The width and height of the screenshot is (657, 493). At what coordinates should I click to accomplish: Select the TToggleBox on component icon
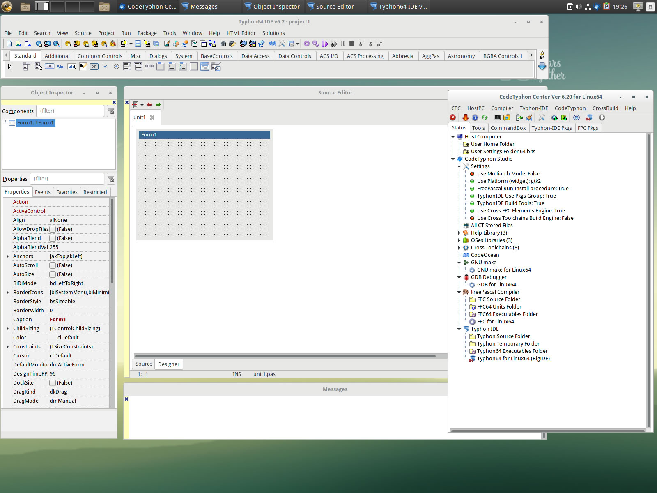94,67
